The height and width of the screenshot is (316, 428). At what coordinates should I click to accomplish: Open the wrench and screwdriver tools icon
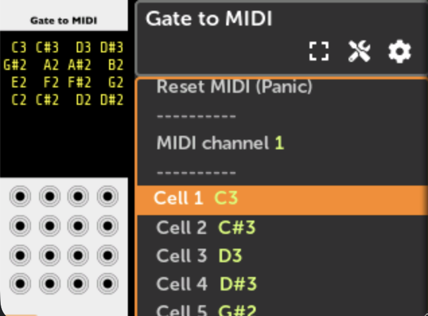click(x=359, y=51)
